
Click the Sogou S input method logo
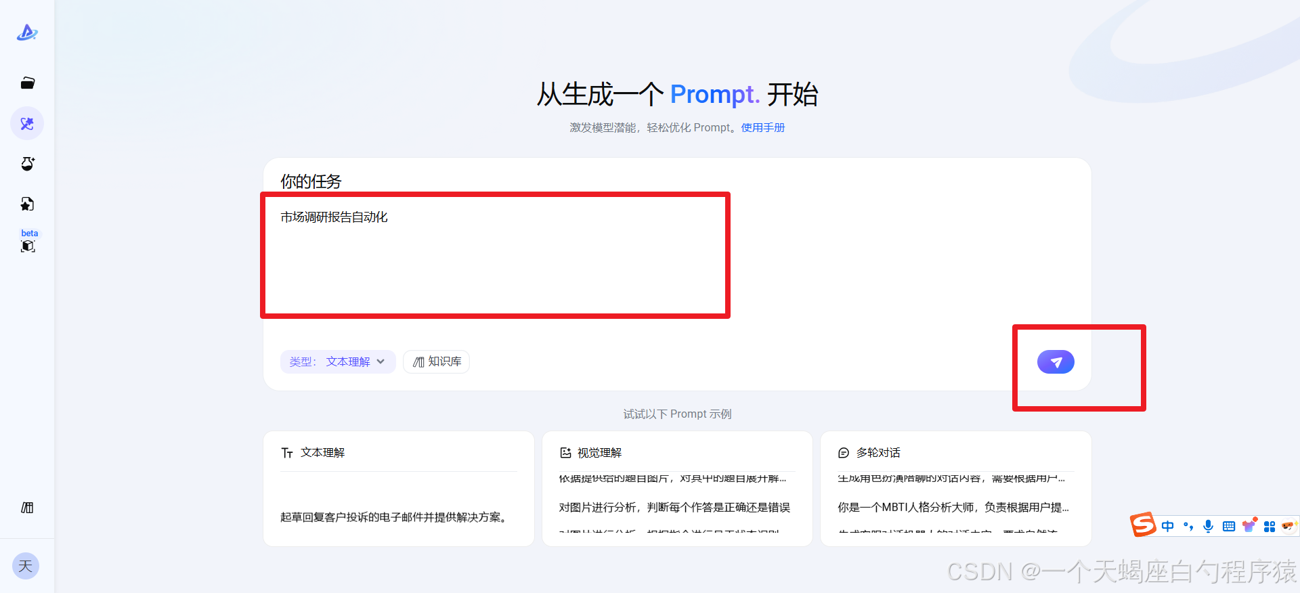point(1143,525)
